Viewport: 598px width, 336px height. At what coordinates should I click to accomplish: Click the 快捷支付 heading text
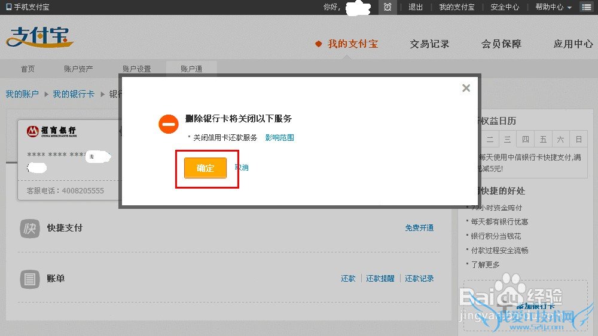(x=65, y=227)
